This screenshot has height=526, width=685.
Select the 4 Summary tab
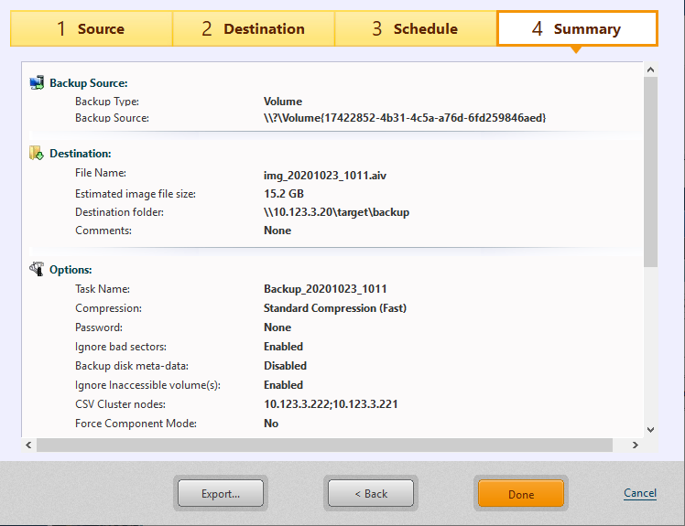(x=576, y=28)
